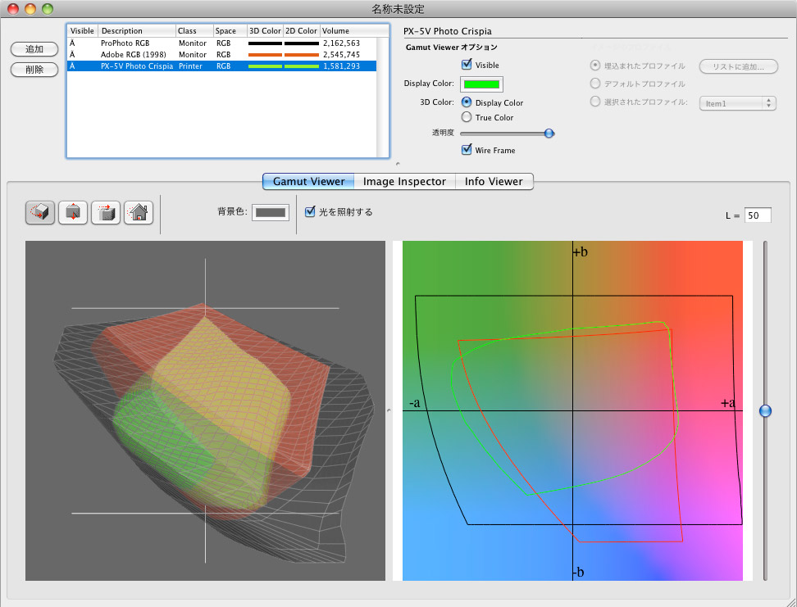Click the Space column header
This screenshot has height=607, width=797.
[x=230, y=31]
